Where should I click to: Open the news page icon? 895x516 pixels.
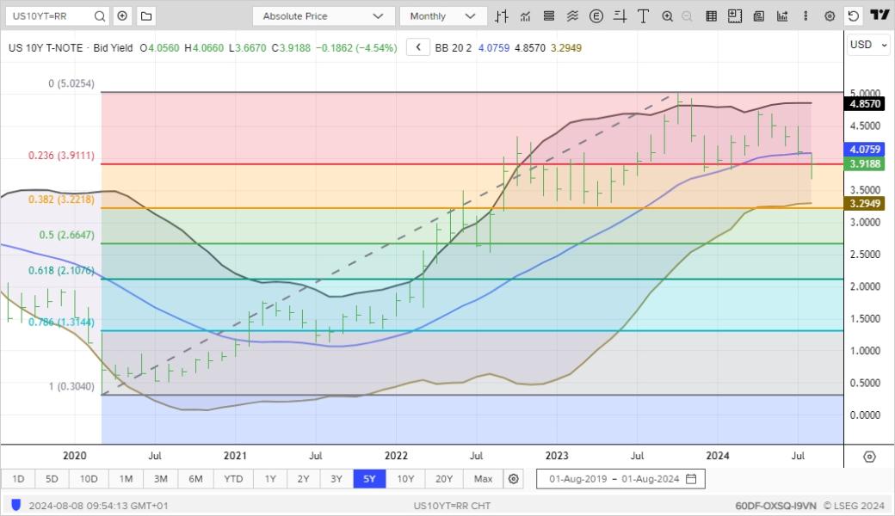(758, 16)
